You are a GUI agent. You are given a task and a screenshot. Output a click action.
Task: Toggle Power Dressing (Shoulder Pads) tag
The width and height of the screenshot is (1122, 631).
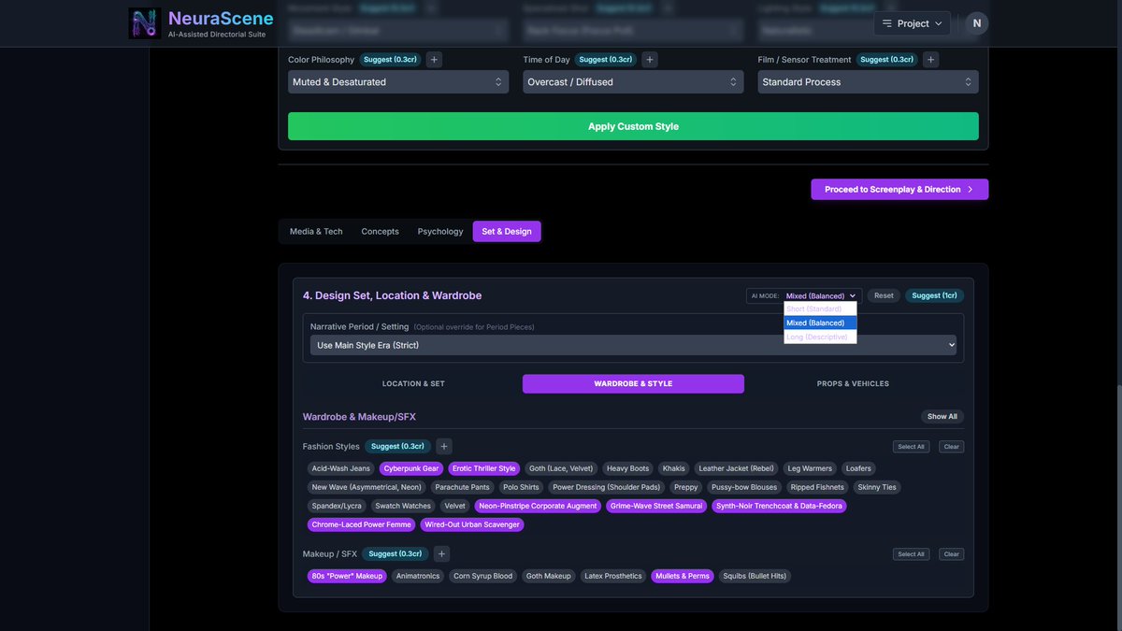(607, 487)
